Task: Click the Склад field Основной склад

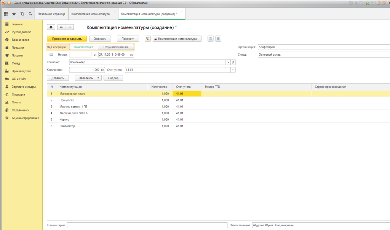Action: tap(324, 55)
